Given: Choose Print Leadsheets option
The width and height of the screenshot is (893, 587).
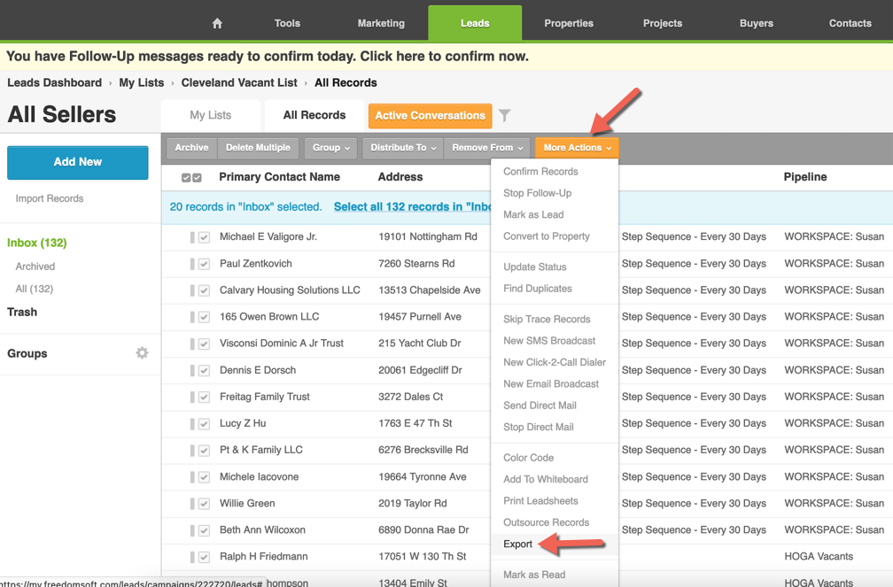Looking at the screenshot, I should (540, 502).
